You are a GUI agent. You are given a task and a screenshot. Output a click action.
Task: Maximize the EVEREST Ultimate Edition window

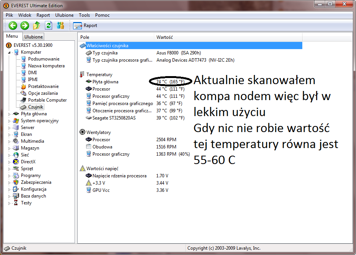(330, 4)
